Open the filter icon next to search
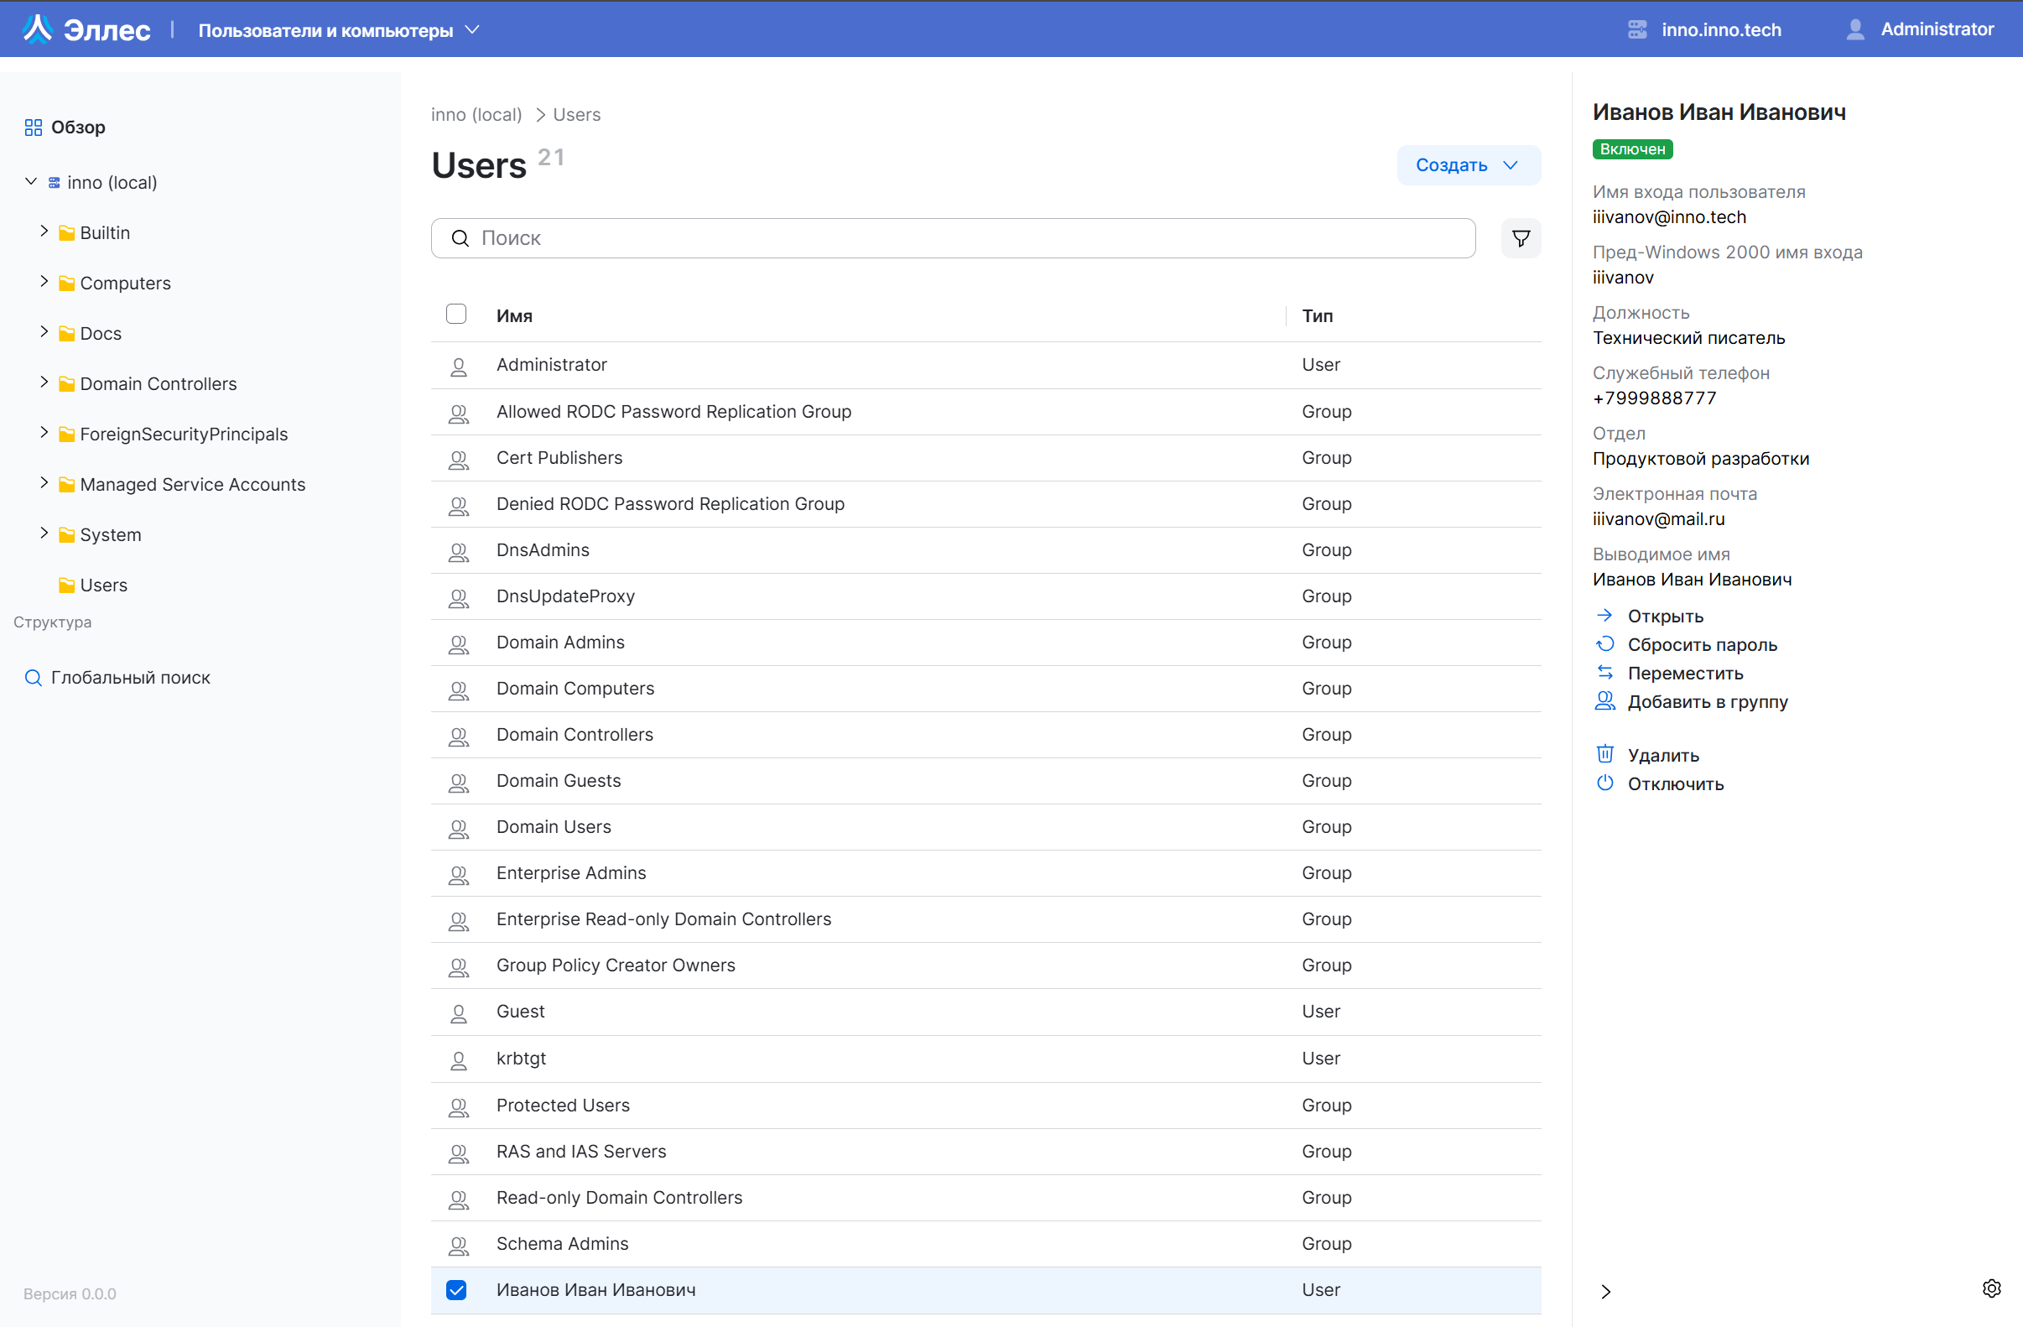Viewport: 2023px width, 1327px height. point(1521,238)
